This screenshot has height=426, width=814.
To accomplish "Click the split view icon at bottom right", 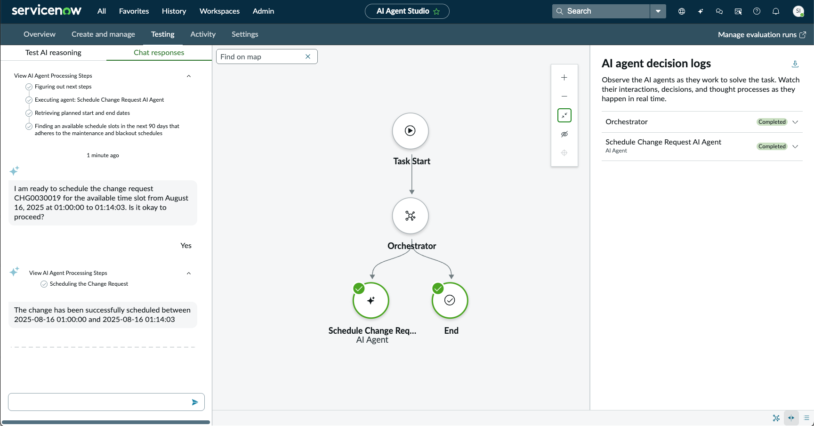I will [x=791, y=418].
